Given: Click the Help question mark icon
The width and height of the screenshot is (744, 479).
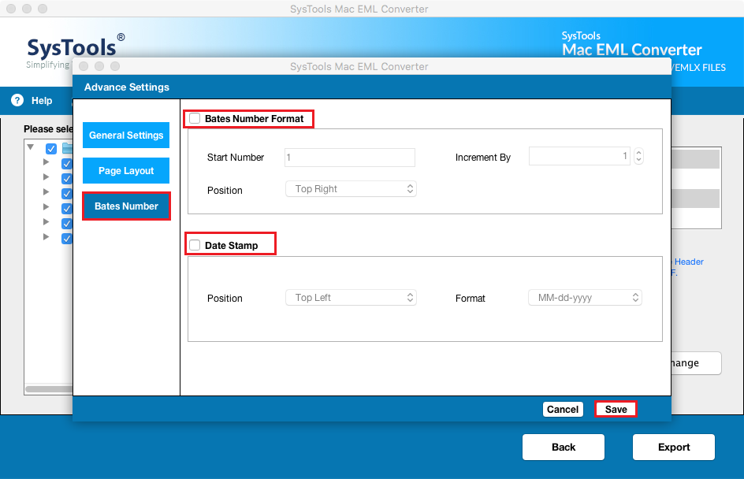Looking at the screenshot, I should click(17, 100).
